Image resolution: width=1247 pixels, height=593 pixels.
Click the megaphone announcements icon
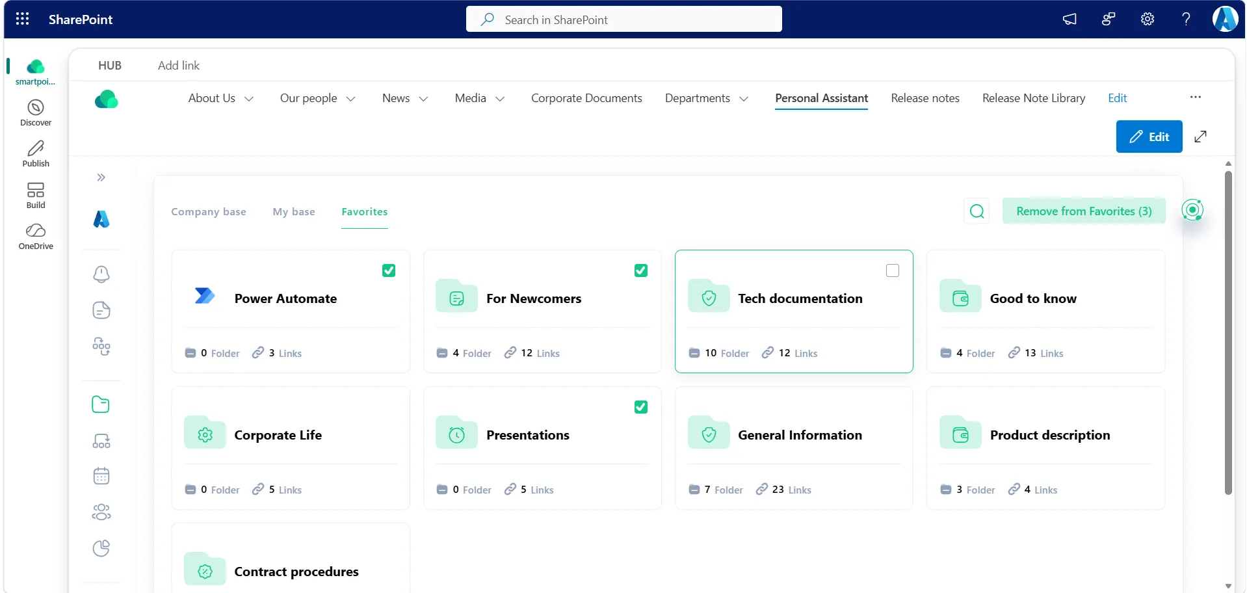(1070, 19)
